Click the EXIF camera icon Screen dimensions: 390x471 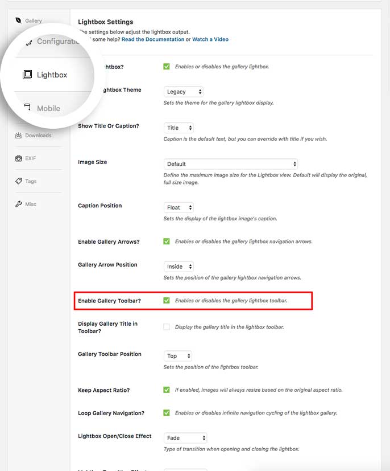[19, 158]
